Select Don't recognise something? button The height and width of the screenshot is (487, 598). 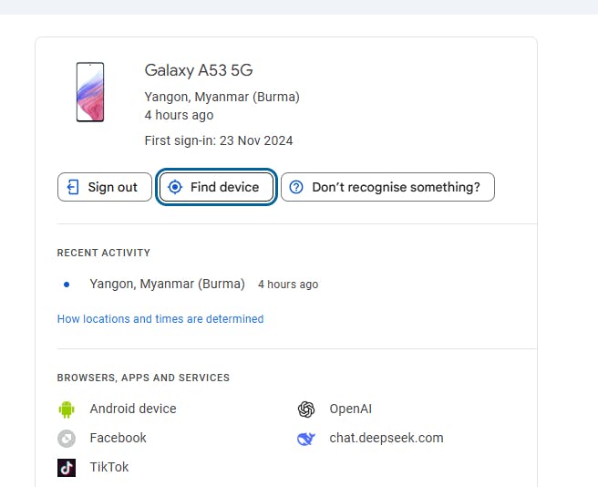point(387,187)
